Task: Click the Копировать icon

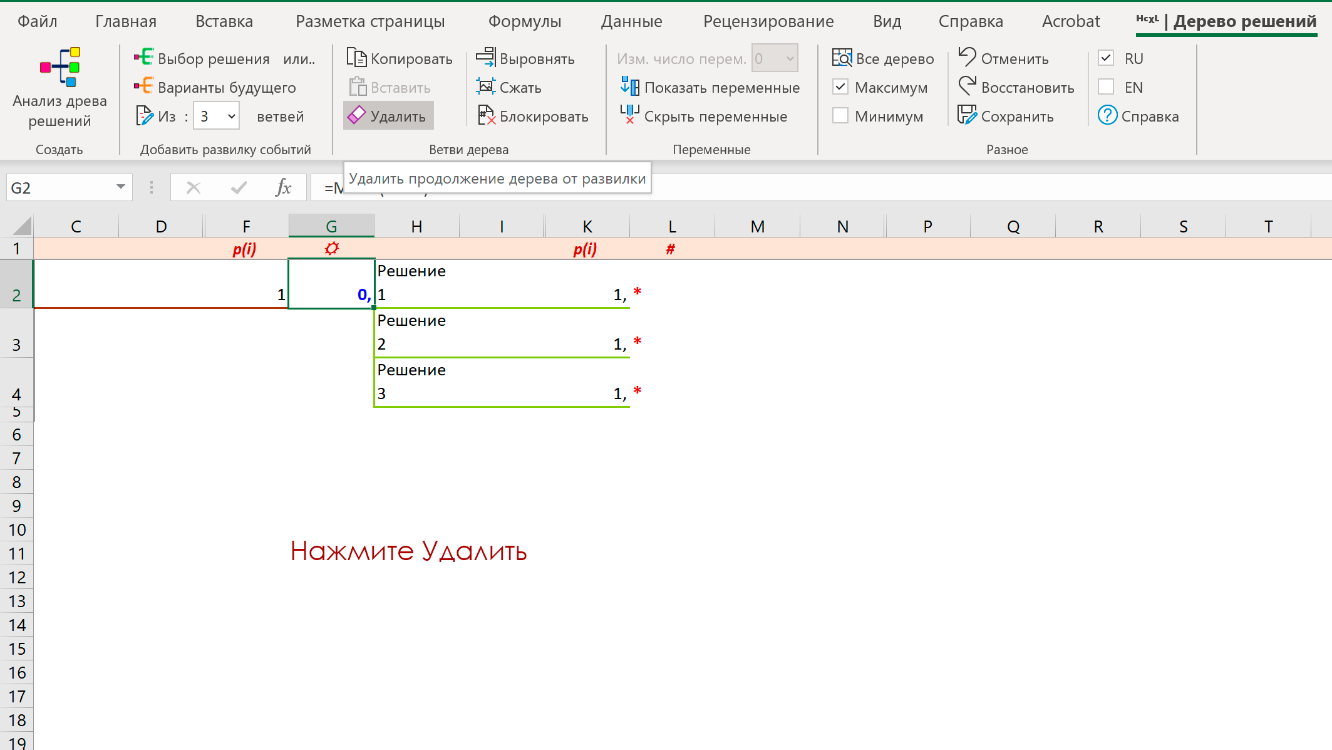Action: coord(356,58)
